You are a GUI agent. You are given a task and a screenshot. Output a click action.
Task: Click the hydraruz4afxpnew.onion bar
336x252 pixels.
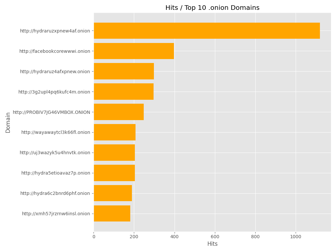pos(124,72)
